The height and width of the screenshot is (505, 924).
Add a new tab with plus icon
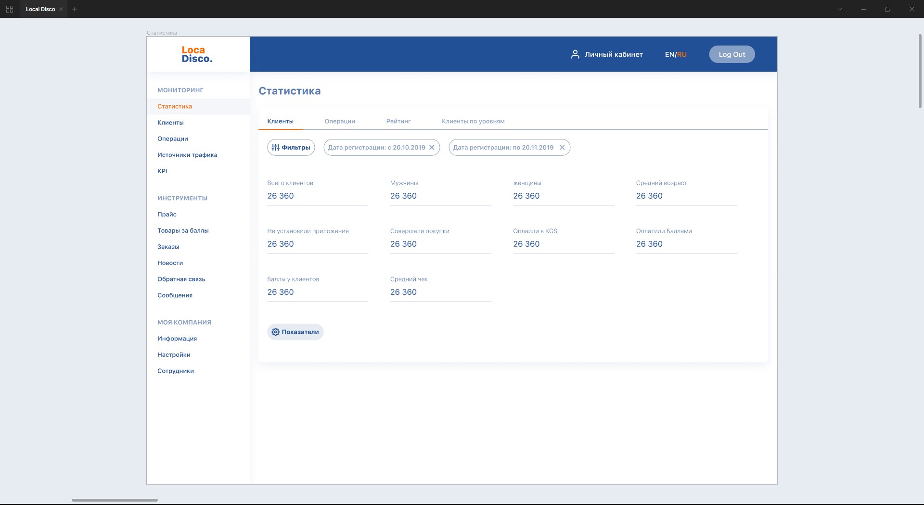pyautogui.click(x=75, y=9)
